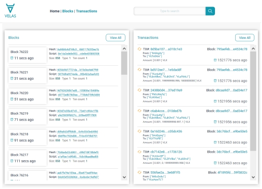Open the Blocks navigation link

68,11
